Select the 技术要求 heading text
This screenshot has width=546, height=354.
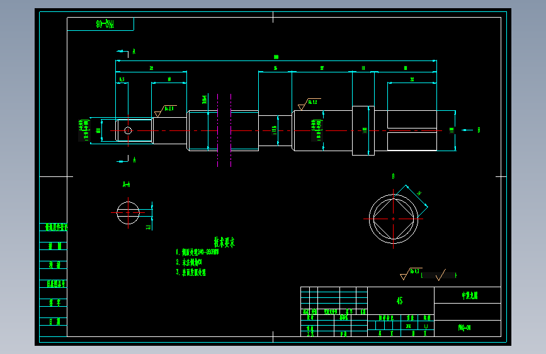pos(224,242)
